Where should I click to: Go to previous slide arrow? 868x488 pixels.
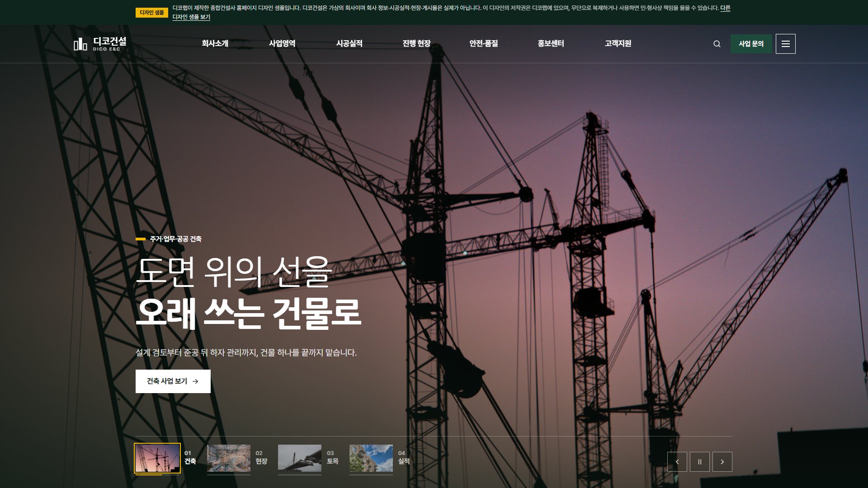(677, 462)
